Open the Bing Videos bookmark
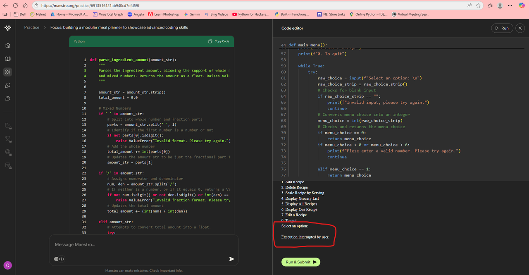Screen dimensions: 529x275 (x=217, y=14)
